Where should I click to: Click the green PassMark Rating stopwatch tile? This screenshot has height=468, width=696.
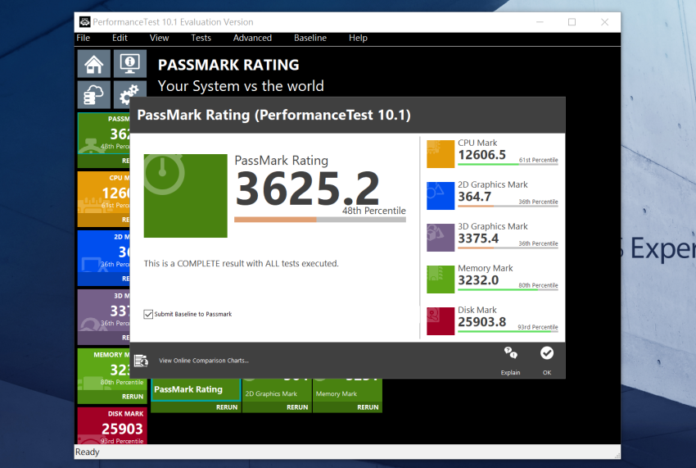click(186, 196)
